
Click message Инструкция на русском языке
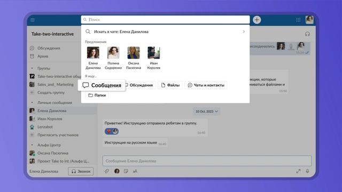[131, 142]
